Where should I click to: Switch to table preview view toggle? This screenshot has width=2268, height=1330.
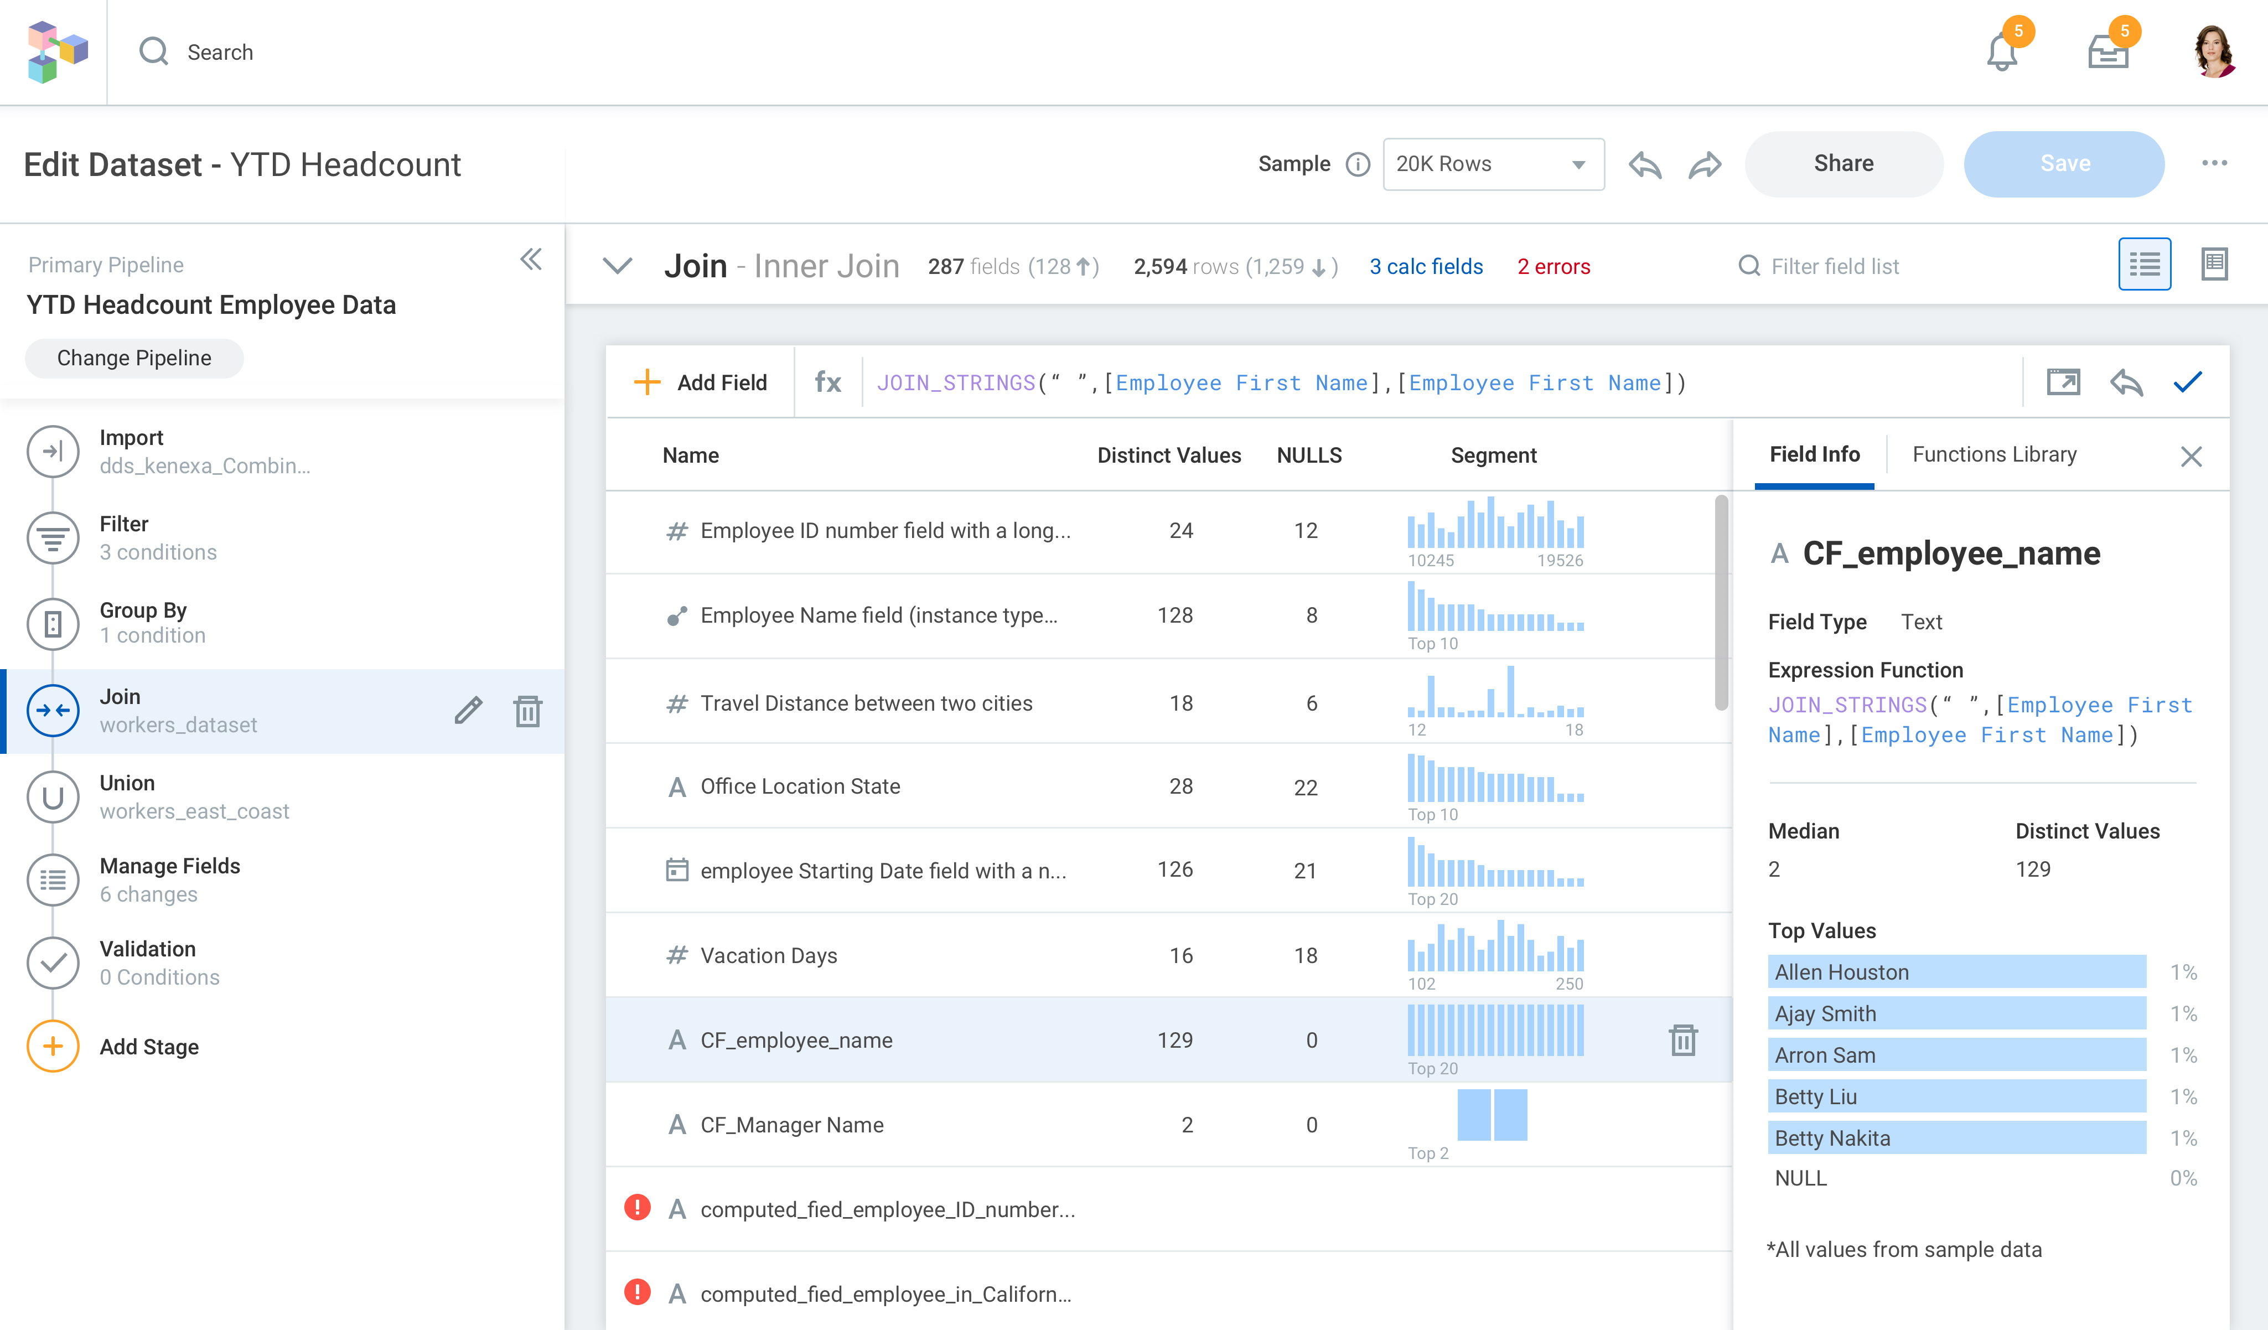coord(2214,265)
